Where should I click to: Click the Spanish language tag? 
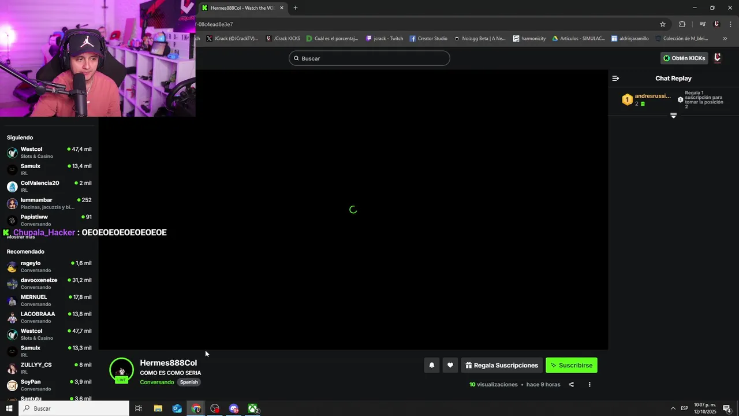pyautogui.click(x=189, y=382)
